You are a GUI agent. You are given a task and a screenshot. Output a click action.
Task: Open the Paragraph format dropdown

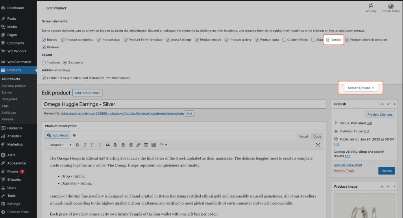(x=60, y=145)
